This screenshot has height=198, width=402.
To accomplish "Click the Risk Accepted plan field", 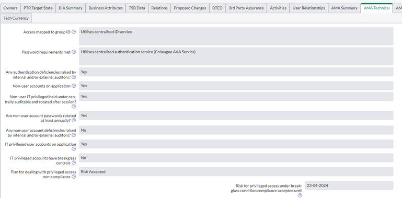I will pos(236,171).
